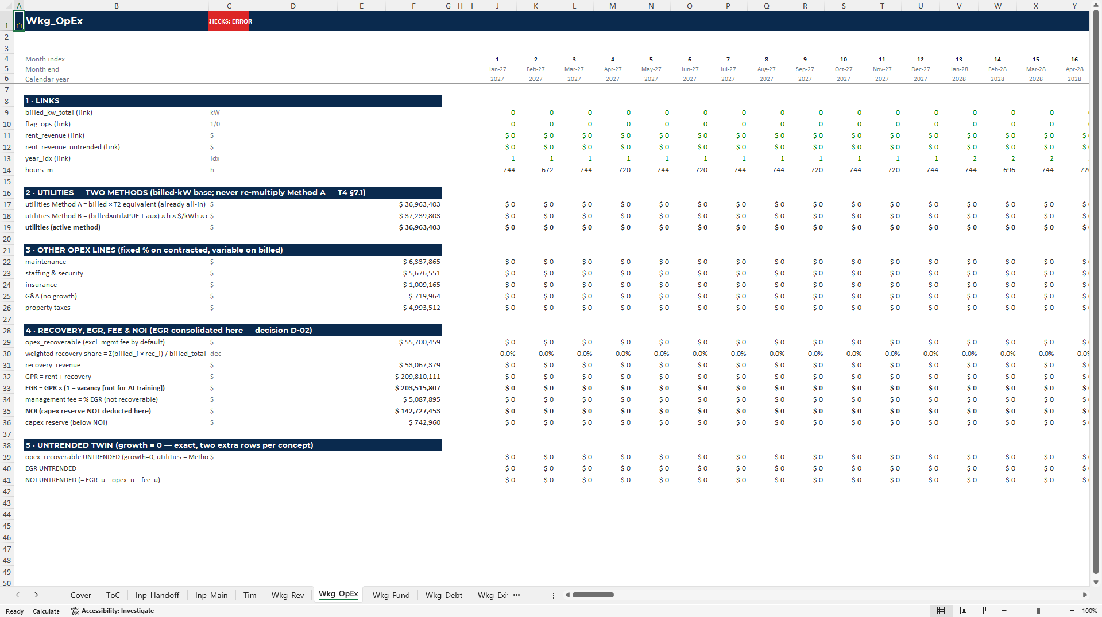Click the Calculate status bar button
This screenshot has height=617, width=1102.
[x=46, y=611]
